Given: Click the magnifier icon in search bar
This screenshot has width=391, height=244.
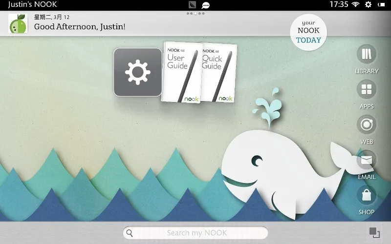Looking at the screenshot, I should tap(130, 233).
